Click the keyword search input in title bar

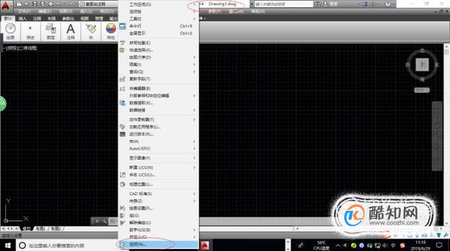[284, 4]
